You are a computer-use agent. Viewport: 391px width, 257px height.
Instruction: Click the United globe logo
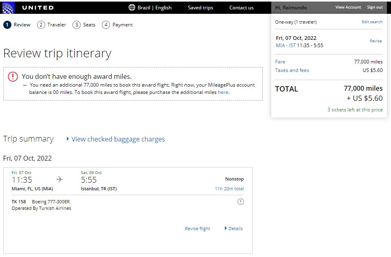click(x=8, y=8)
